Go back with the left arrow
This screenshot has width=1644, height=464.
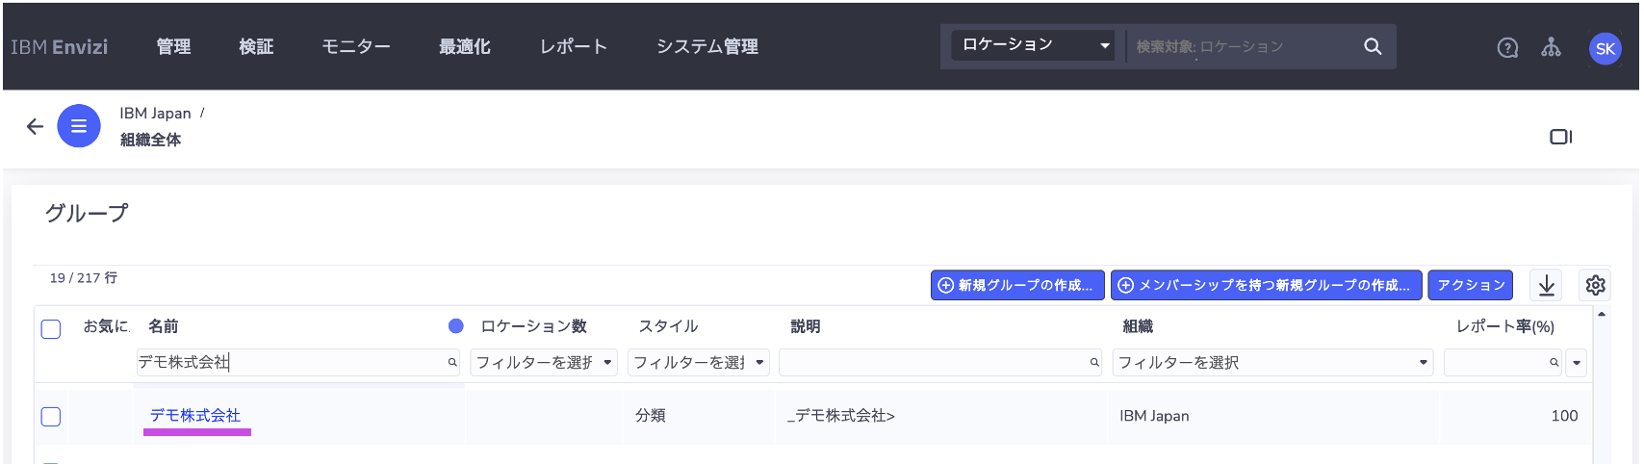(x=35, y=126)
